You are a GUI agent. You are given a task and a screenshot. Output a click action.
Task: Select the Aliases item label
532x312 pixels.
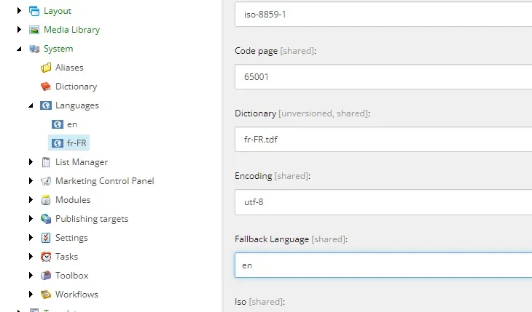(x=69, y=68)
